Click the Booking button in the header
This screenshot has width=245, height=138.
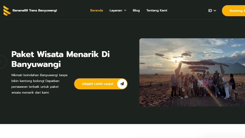[234, 11]
